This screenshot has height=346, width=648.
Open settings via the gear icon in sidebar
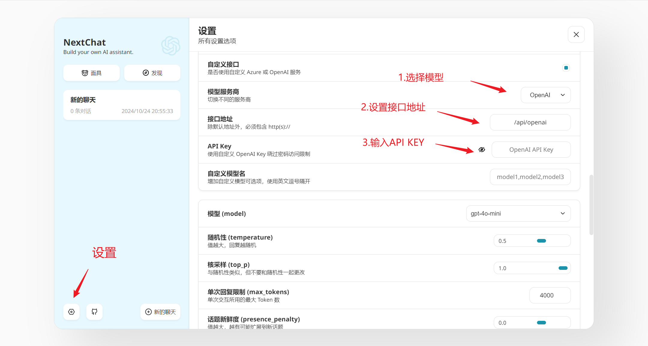coord(71,312)
